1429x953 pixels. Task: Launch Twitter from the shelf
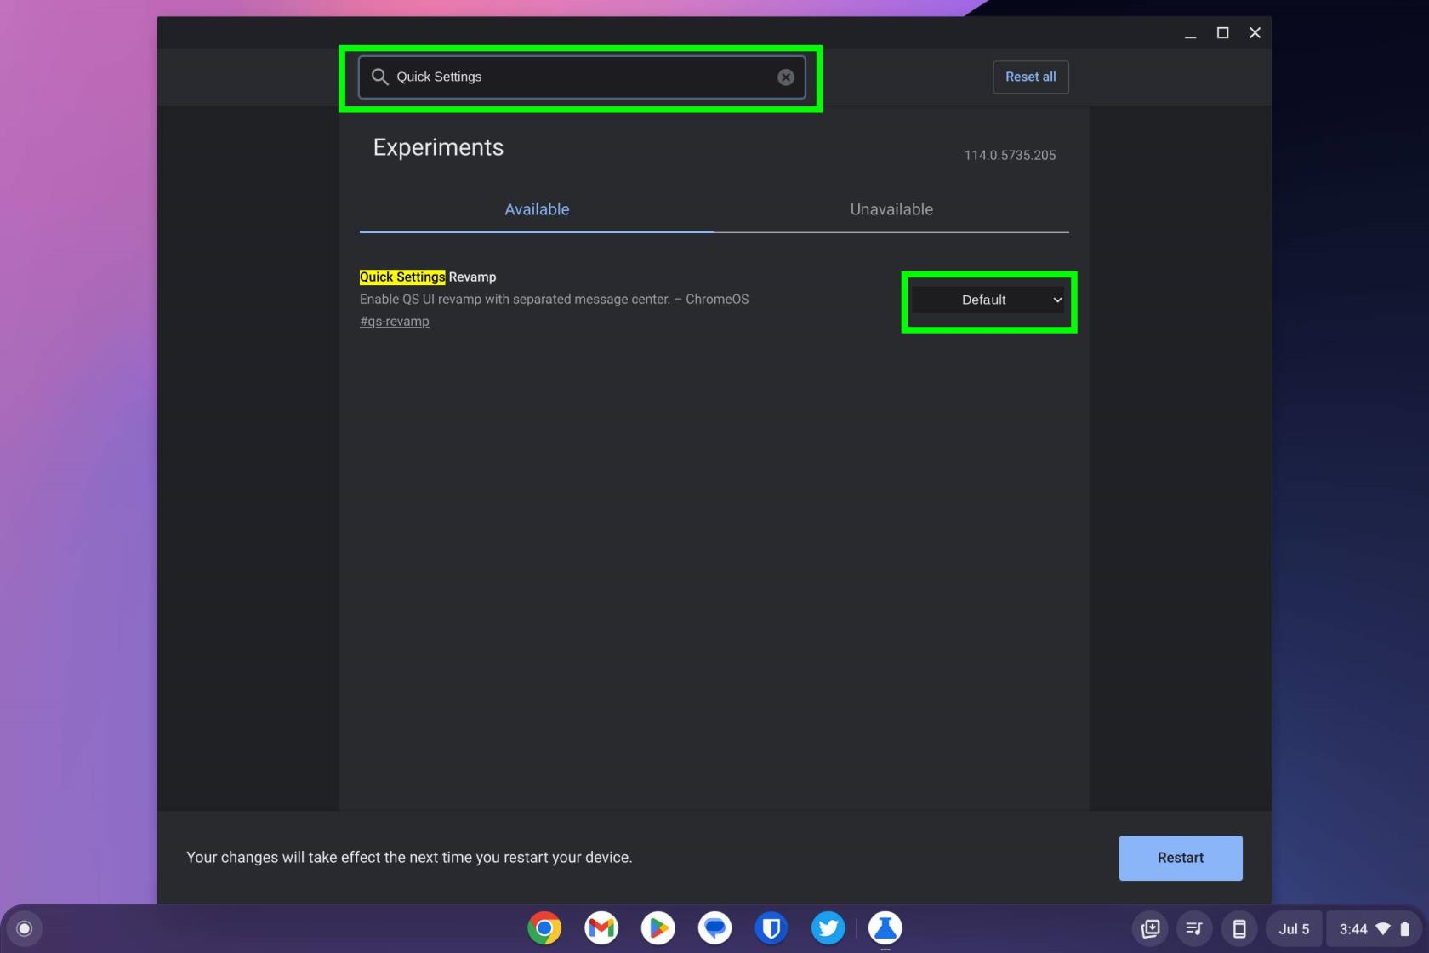tap(828, 927)
